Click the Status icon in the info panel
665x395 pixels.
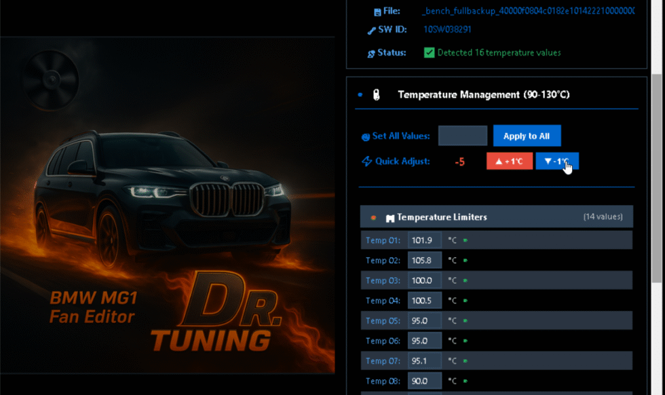371,53
